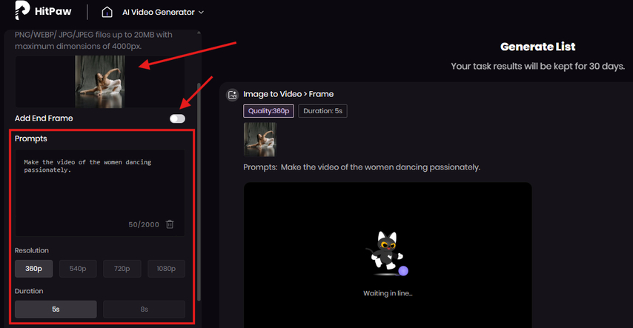Viewport: 633px width, 328px height.
Task: Click into the Prompts text box
Action: pos(100,193)
